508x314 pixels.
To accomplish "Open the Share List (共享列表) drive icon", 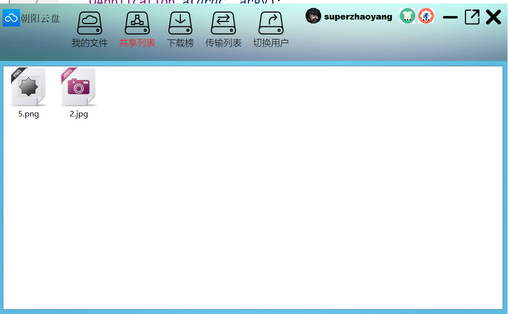I will click(x=137, y=23).
